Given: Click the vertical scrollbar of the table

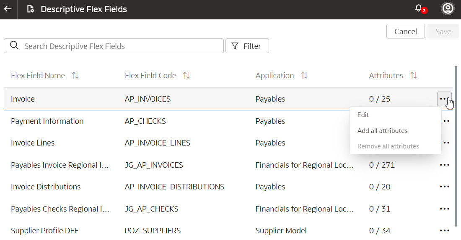Looking at the screenshot, I should [x=456, y=146].
